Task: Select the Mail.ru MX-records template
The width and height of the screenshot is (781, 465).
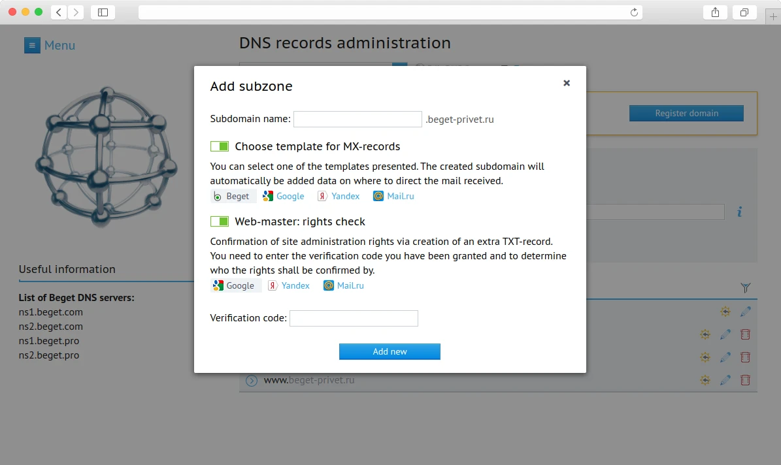Action: tap(393, 196)
